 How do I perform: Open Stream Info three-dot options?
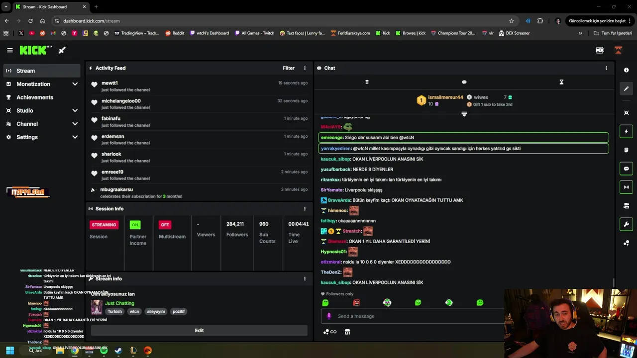coord(305,279)
